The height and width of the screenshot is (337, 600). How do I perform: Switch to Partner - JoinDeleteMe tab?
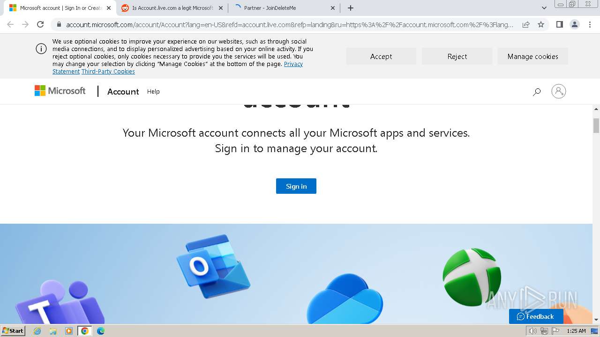pyautogui.click(x=284, y=8)
